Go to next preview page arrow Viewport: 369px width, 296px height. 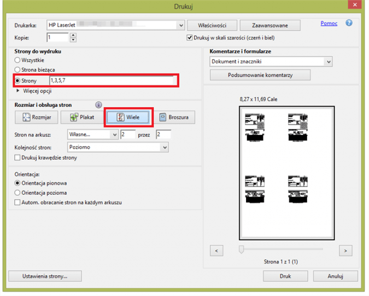345,251
